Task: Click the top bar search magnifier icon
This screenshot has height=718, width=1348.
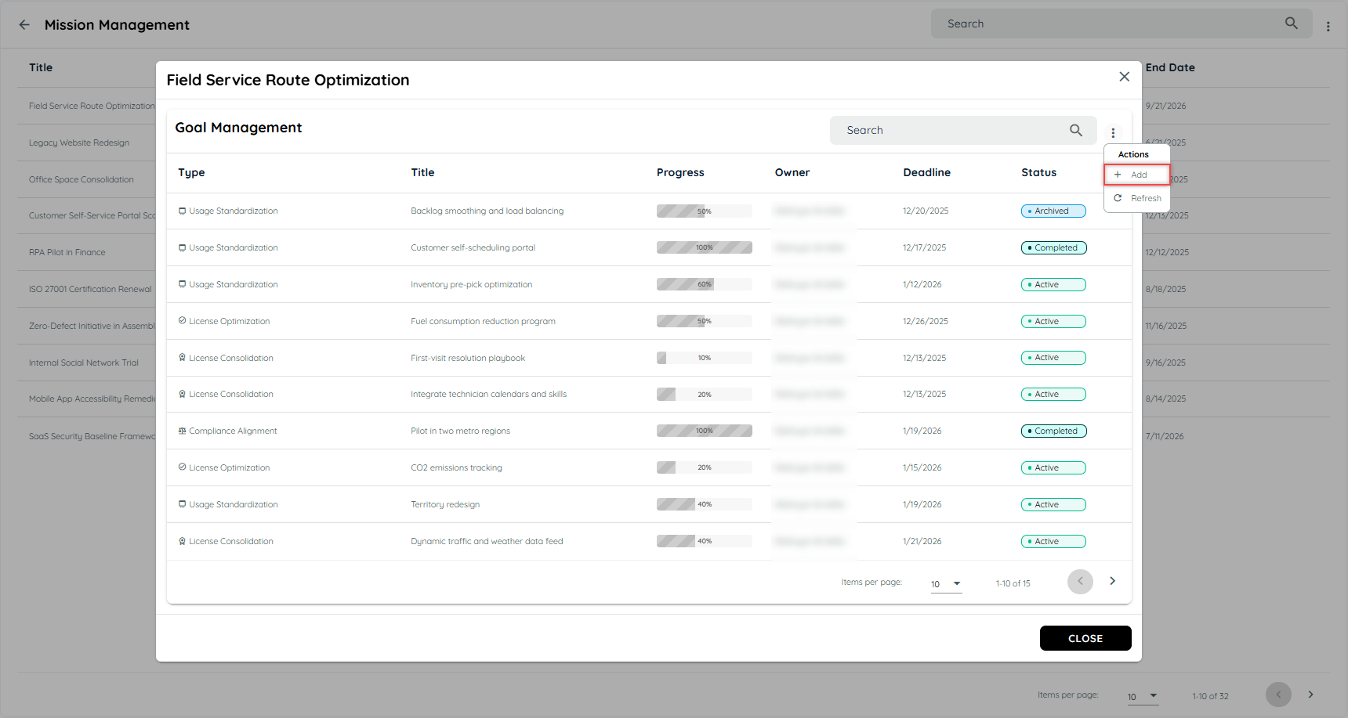Action: click(x=1292, y=23)
